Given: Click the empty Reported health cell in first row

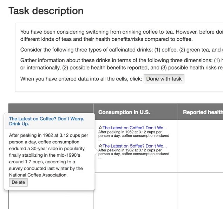Looking at the screenshot, I should pyautogui.click(x=201, y=146).
